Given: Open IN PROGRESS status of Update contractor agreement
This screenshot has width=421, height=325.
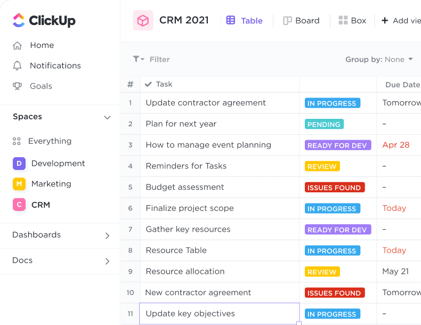Looking at the screenshot, I should (x=333, y=103).
